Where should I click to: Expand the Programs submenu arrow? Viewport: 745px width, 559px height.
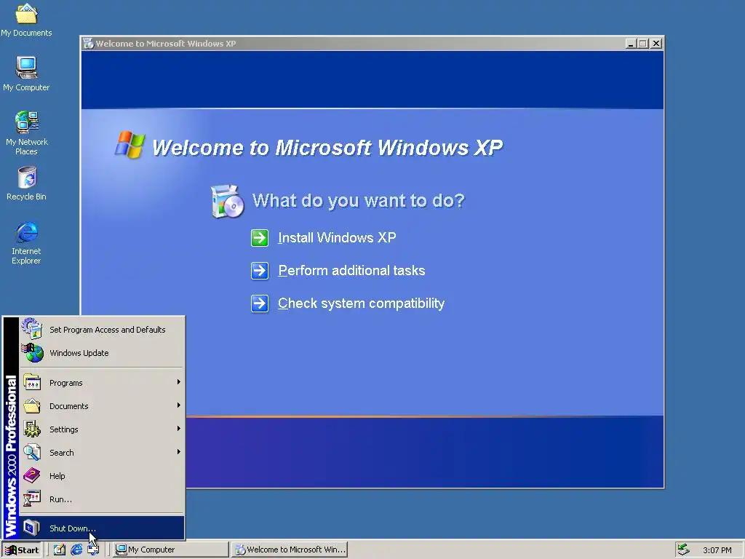pos(179,382)
